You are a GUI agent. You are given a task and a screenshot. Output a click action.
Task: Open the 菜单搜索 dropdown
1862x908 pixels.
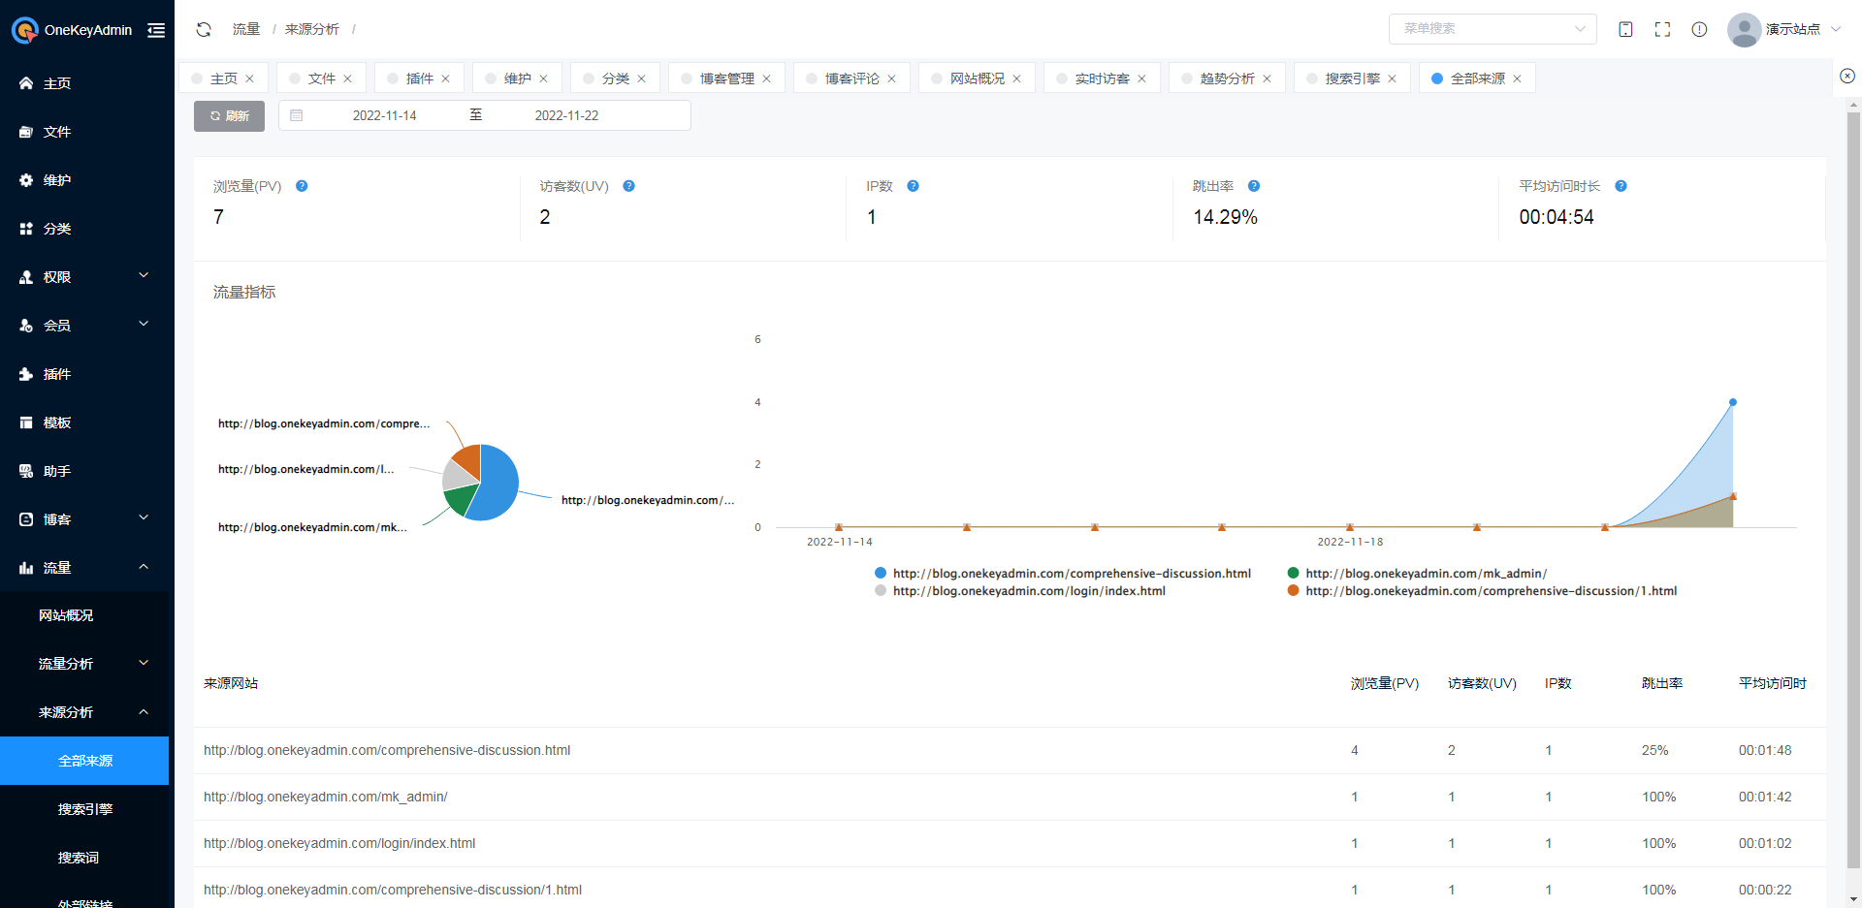(x=1493, y=29)
